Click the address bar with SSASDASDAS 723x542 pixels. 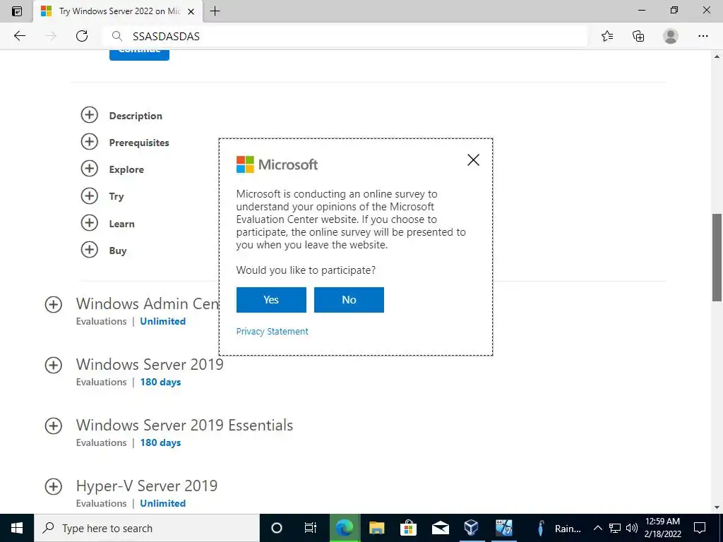click(x=345, y=37)
